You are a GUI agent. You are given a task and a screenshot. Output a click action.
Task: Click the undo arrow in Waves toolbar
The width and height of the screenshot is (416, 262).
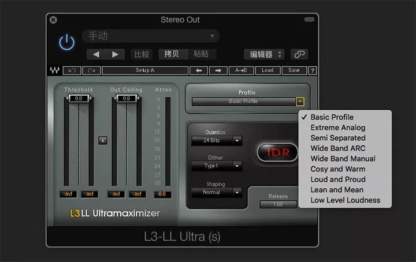coord(72,70)
